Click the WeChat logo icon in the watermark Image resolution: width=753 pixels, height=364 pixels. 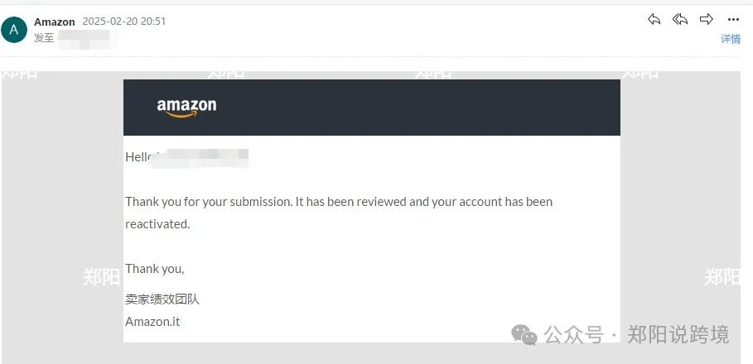(524, 335)
